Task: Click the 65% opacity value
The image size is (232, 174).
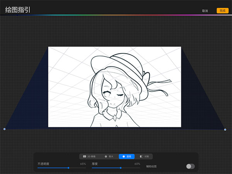Action: point(83,164)
